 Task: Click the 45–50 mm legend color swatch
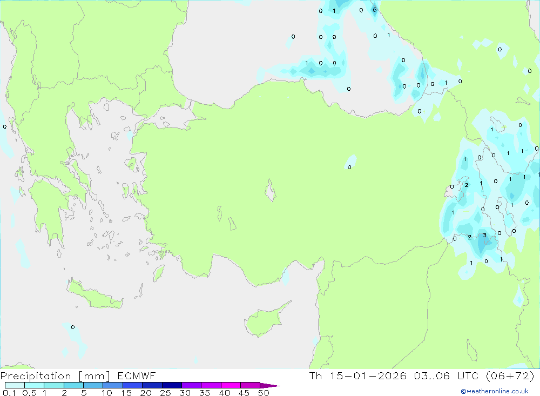[x=250, y=385]
